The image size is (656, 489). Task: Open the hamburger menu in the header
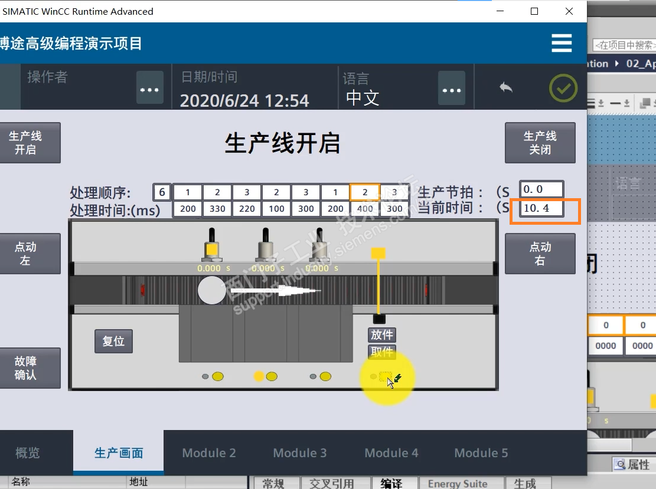point(562,43)
